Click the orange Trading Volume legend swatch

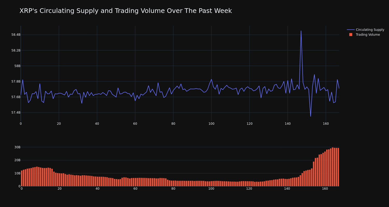tap(351, 35)
